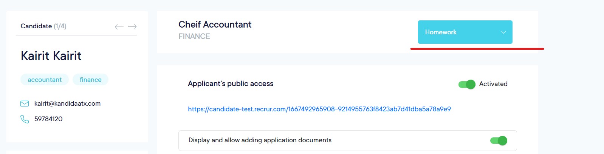Screen dimensions: 604x154
Task: Click 'Display and allow adding application documents' text
Action: pos(260,140)
